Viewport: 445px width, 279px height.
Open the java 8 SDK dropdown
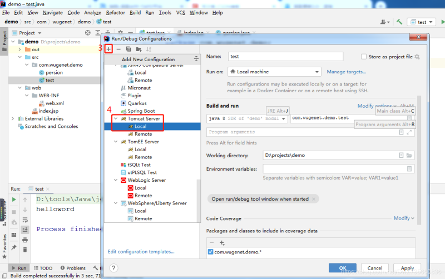[x=247, y=118]
